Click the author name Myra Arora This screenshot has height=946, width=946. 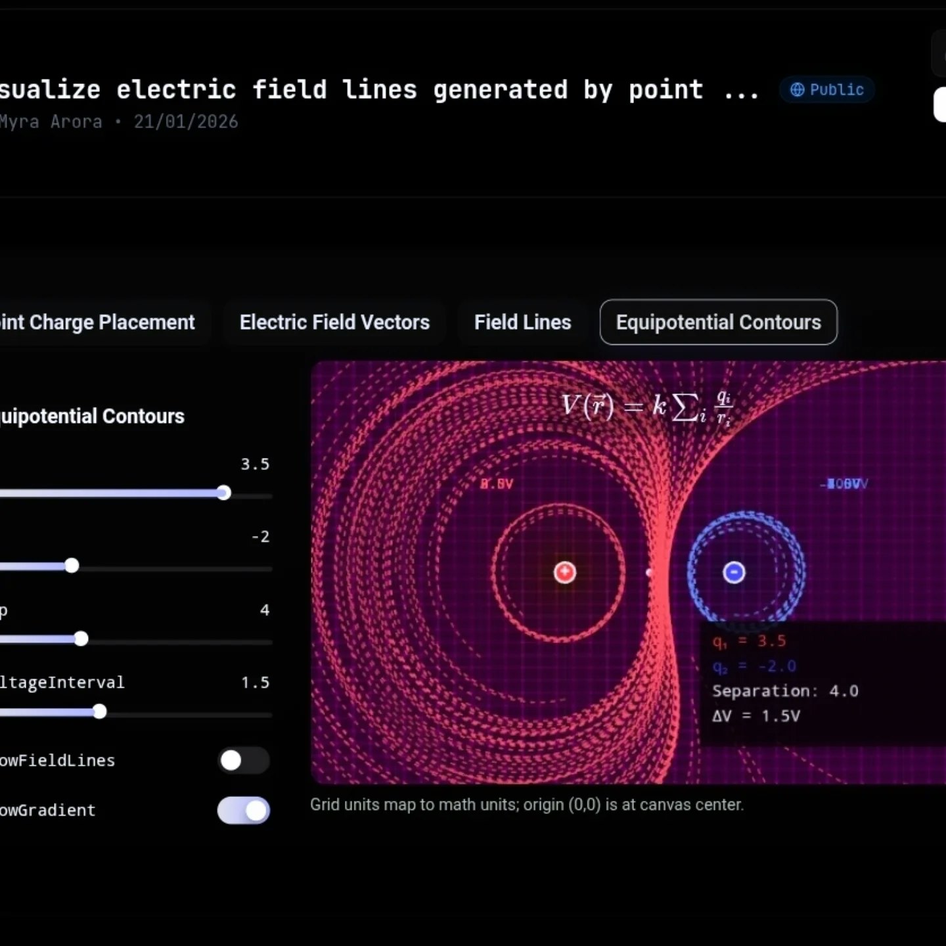tap(49, 121)
